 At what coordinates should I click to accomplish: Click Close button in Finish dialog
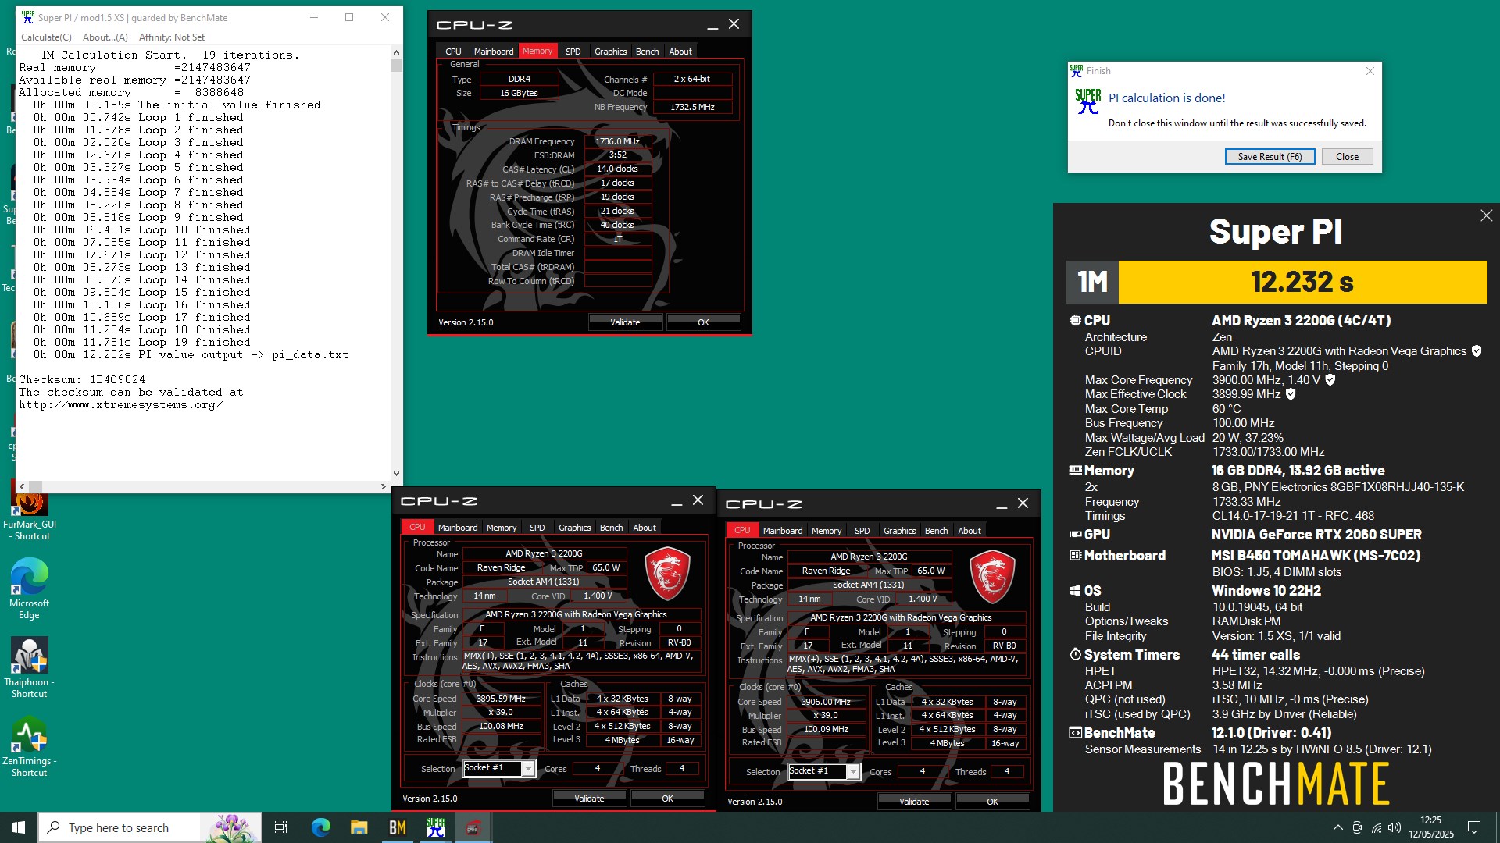[x=1347, y=157]
